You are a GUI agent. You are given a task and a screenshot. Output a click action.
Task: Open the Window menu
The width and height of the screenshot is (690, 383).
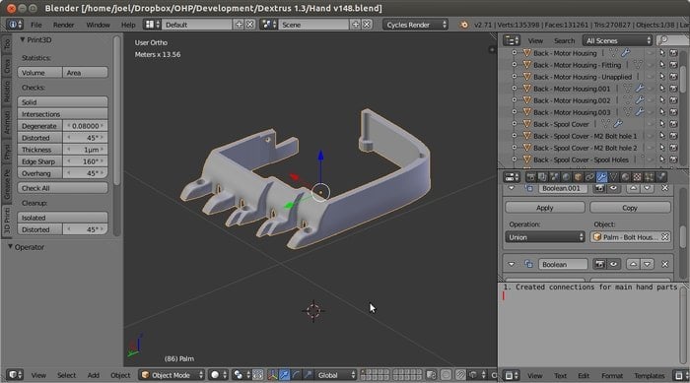click(x=98, y=25)
